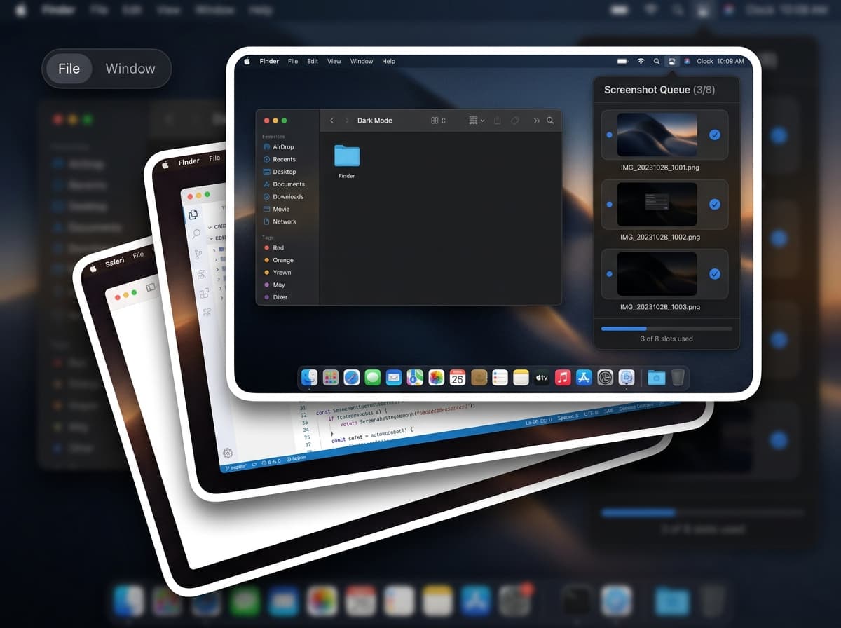Collapse the CSRC folder in code editor card
The image size is (841, 628).
point(210,228)
